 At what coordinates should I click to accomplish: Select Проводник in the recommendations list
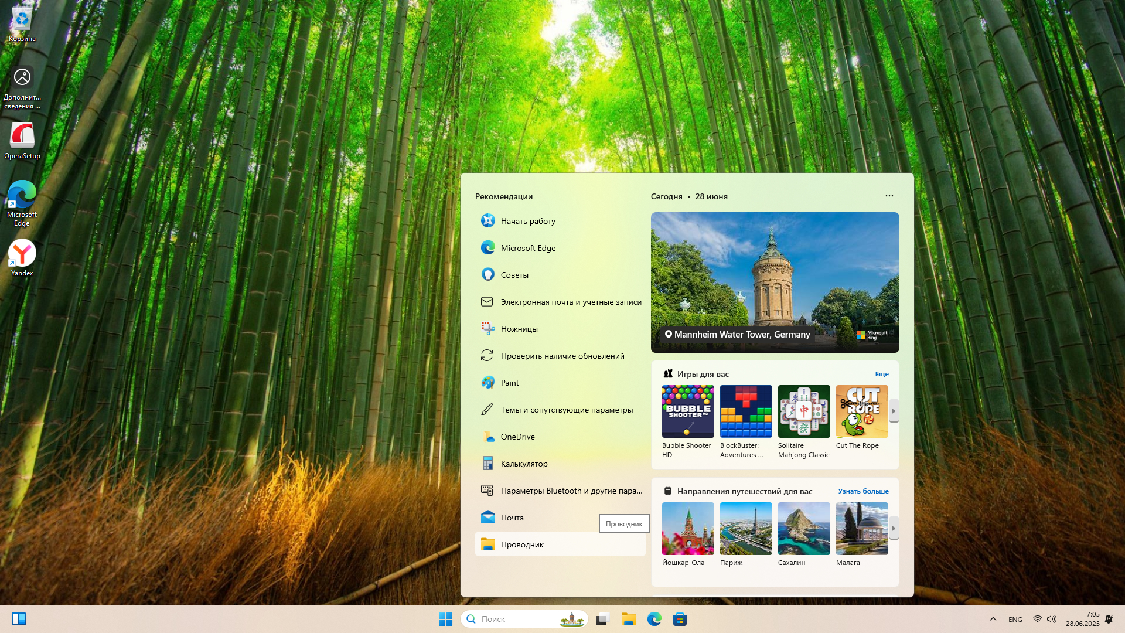tap(522, 544)
